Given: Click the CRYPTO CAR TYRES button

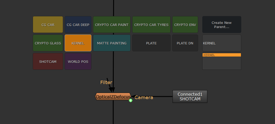Looking at the screenshot, I should [x=151, y=25].
